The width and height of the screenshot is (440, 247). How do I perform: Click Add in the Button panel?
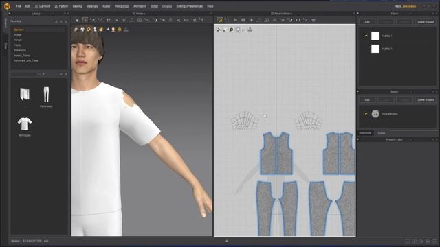point(367,99)
